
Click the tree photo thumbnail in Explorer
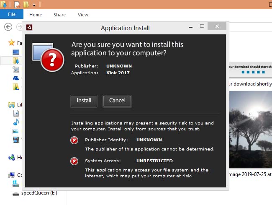pos(251,130)
